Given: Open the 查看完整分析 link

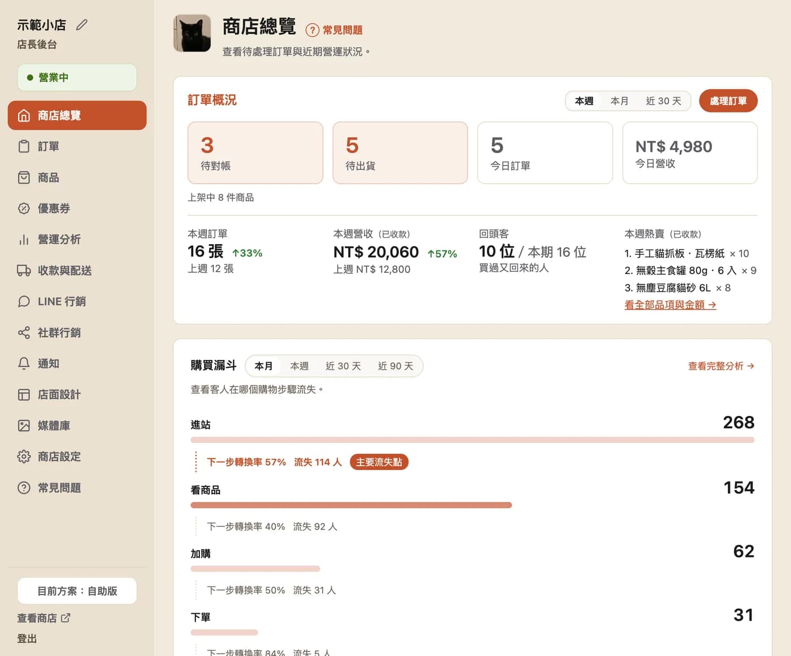Looking at the screenshot, I should click(721, 366).
